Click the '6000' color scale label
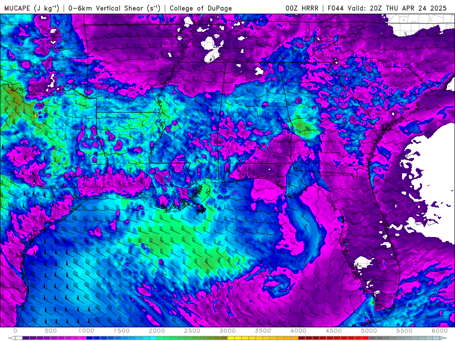The width and height of the screenshot is (455, 341). click(x=440, y=331)
